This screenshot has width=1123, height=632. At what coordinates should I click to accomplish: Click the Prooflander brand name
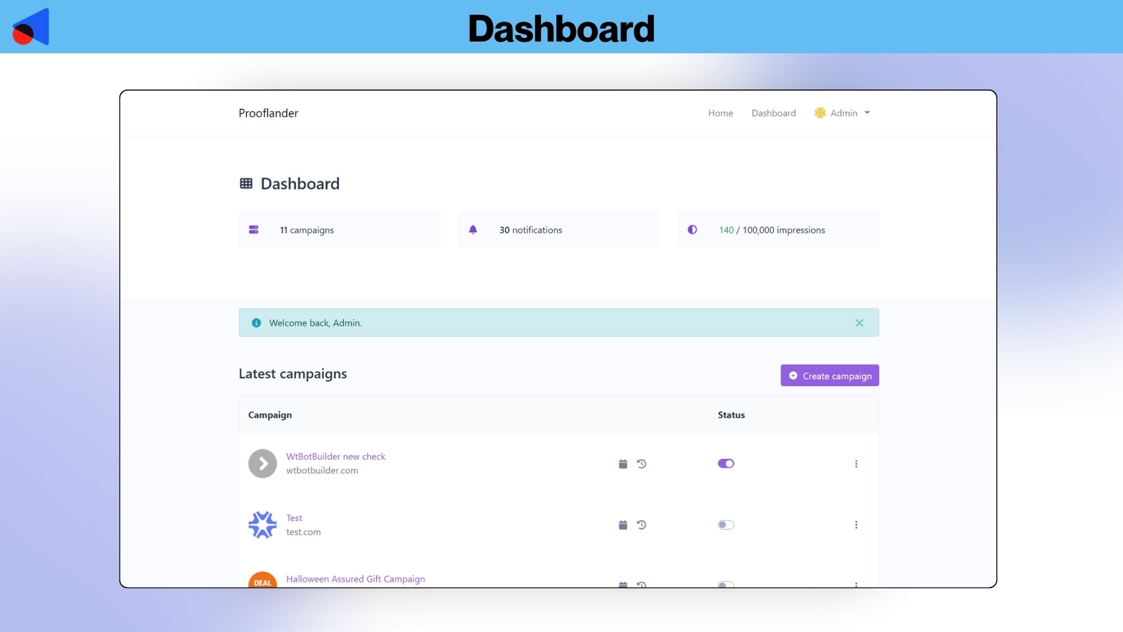tap(268, 113)
